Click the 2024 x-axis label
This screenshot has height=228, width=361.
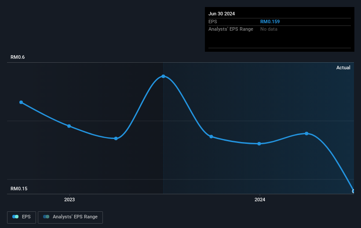tap(260, 199)
